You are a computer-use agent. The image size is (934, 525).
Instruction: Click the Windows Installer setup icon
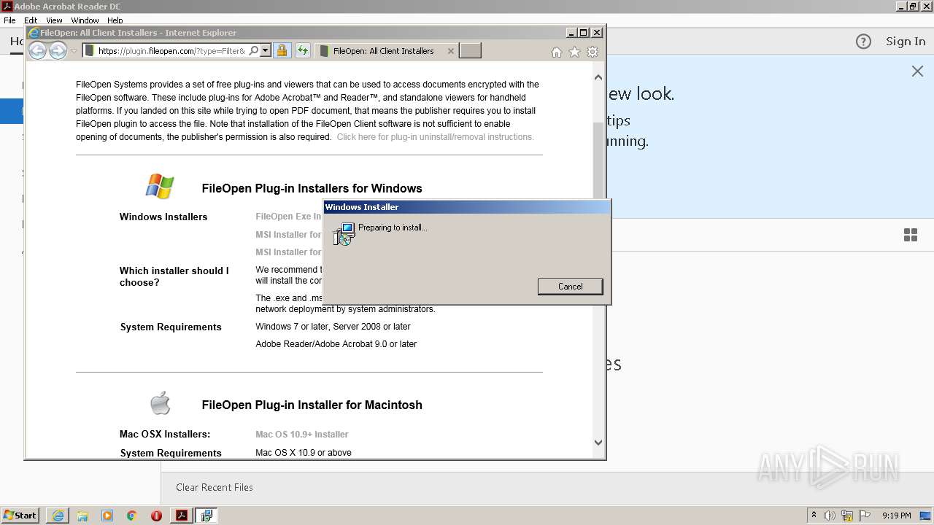tap(343, 233)
